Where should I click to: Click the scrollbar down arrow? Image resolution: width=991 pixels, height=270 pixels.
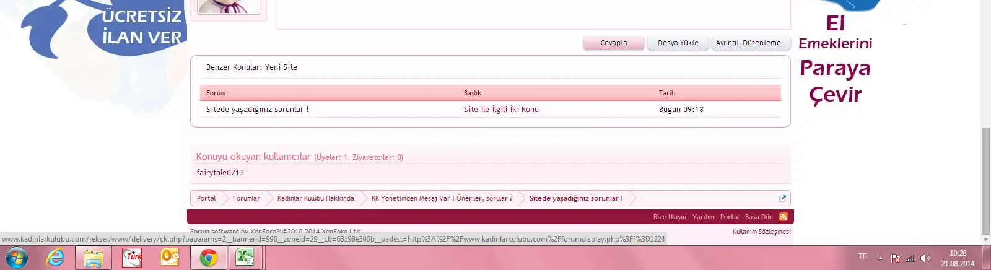pos(985,239)
